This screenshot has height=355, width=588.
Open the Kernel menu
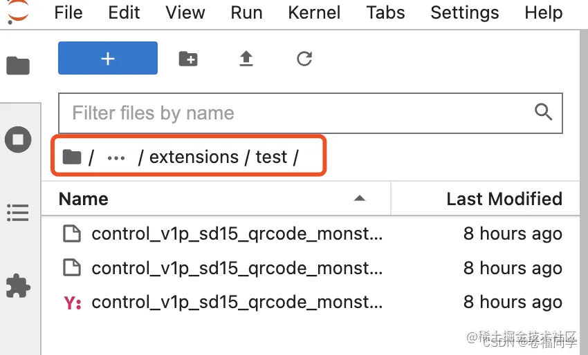pyautogui.click(x=314, y=12)
